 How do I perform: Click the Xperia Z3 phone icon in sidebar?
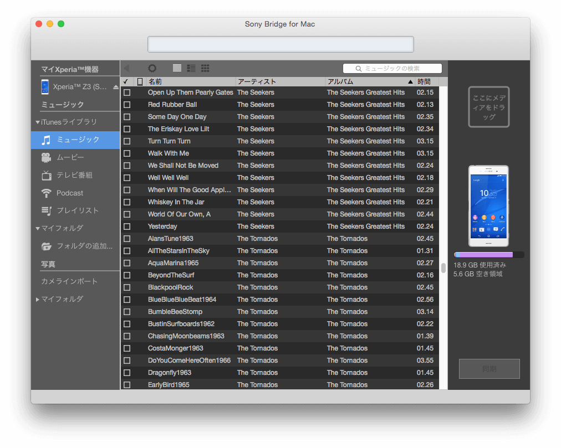pos(45,87)
